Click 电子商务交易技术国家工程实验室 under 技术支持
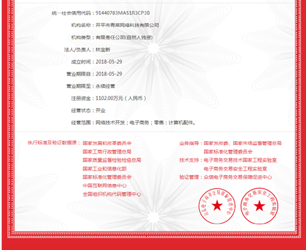Screen dimensions: 306x250 tap(240, 160)
